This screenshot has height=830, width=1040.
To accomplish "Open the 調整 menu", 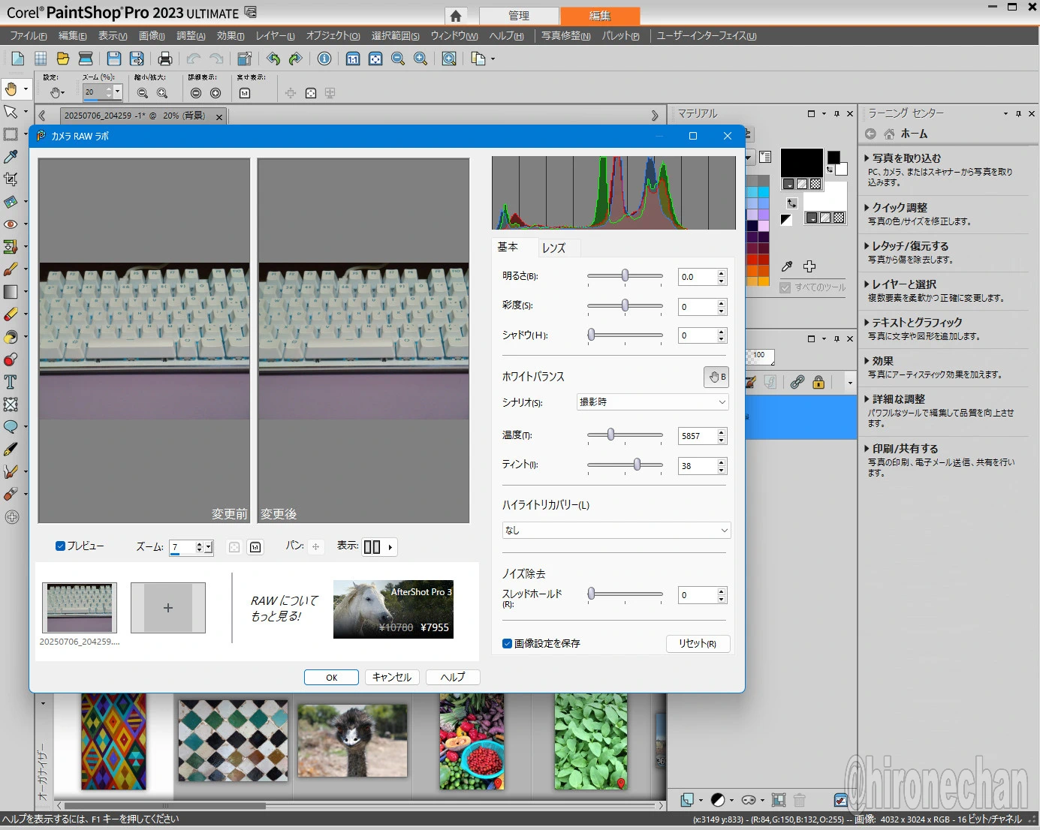I will tap(191, 35).
